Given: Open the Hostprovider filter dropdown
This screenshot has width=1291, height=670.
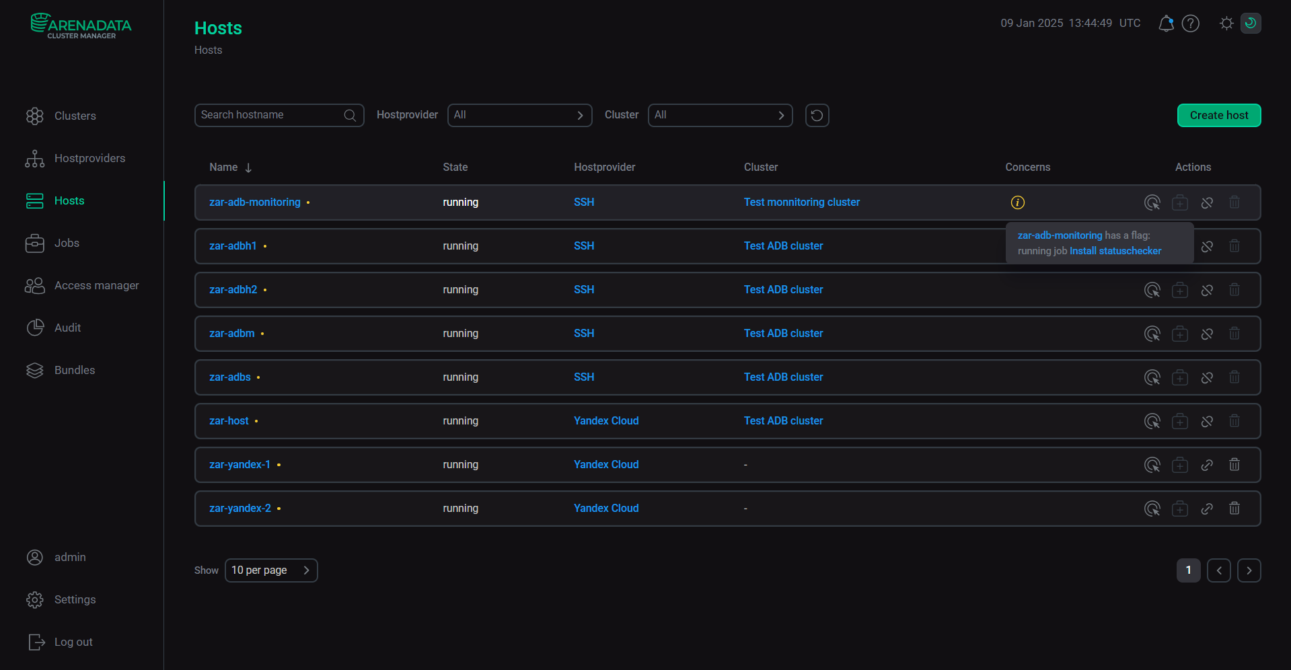Looking at the screenshot, I should coord(519,115).
